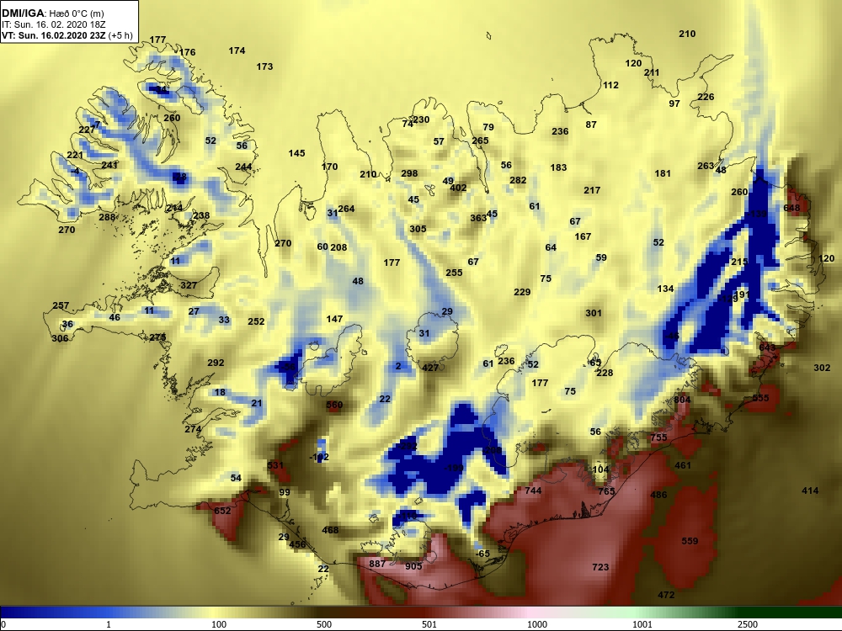Click the map value '472'

click(666, 595)
